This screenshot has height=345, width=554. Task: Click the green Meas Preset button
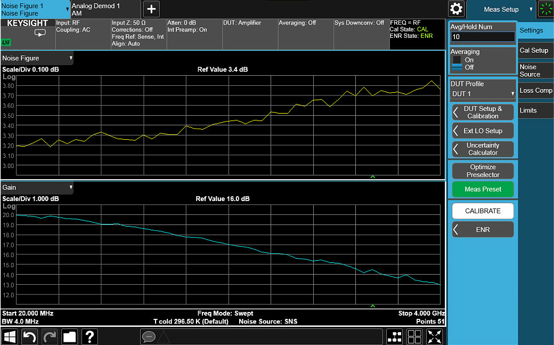[483, 189]
